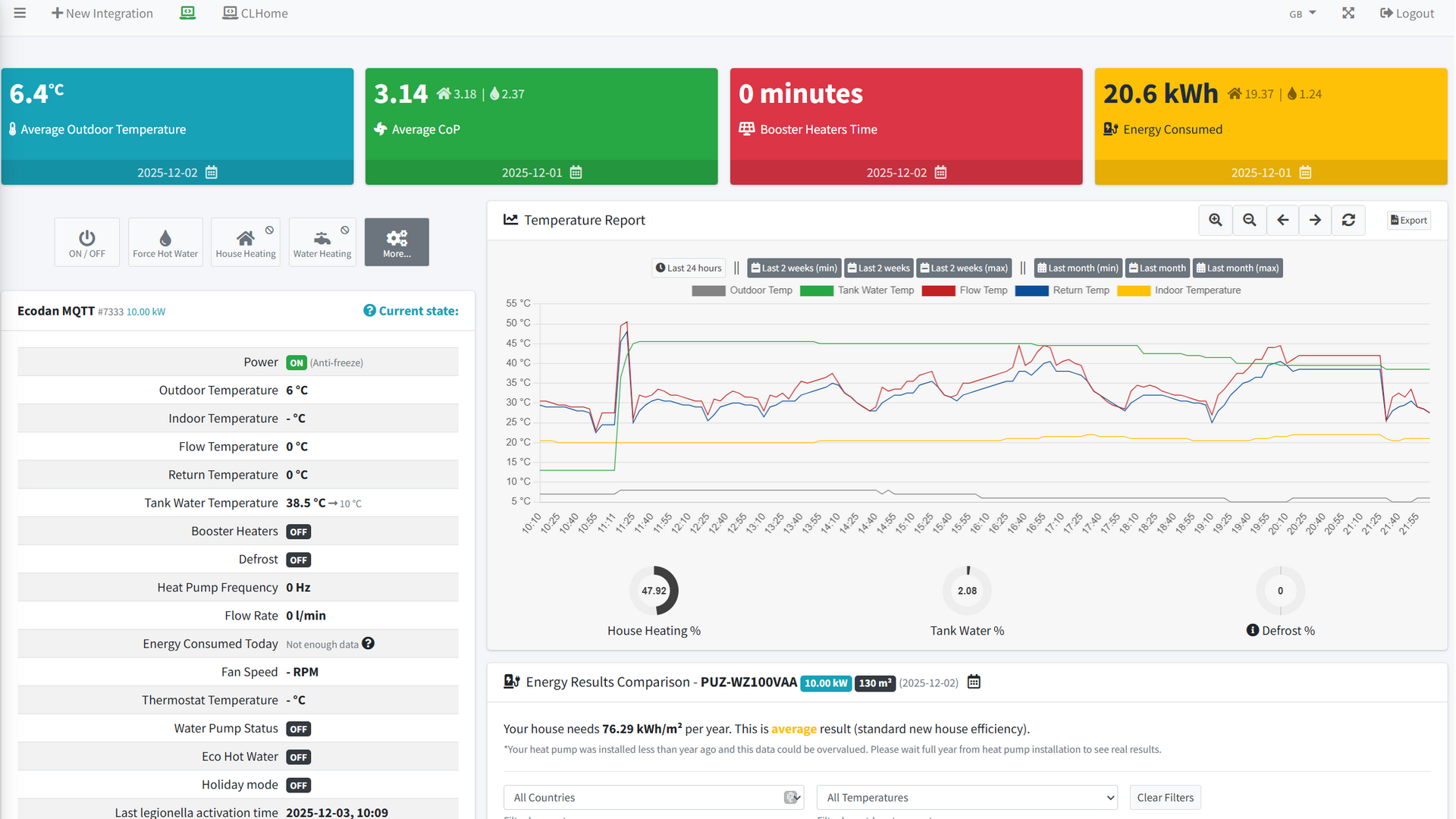
Task: Open the GB language dropdown
Action: click(x=1302, y=14)
